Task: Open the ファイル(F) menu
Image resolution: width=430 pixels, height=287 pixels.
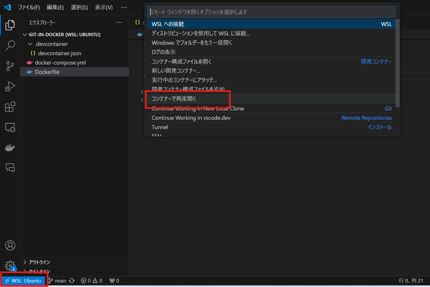Action: [29, 7]
